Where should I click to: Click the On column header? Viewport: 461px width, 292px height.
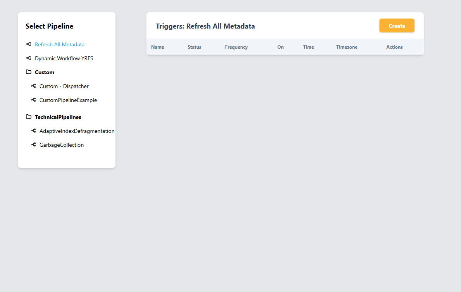[280, 47]
